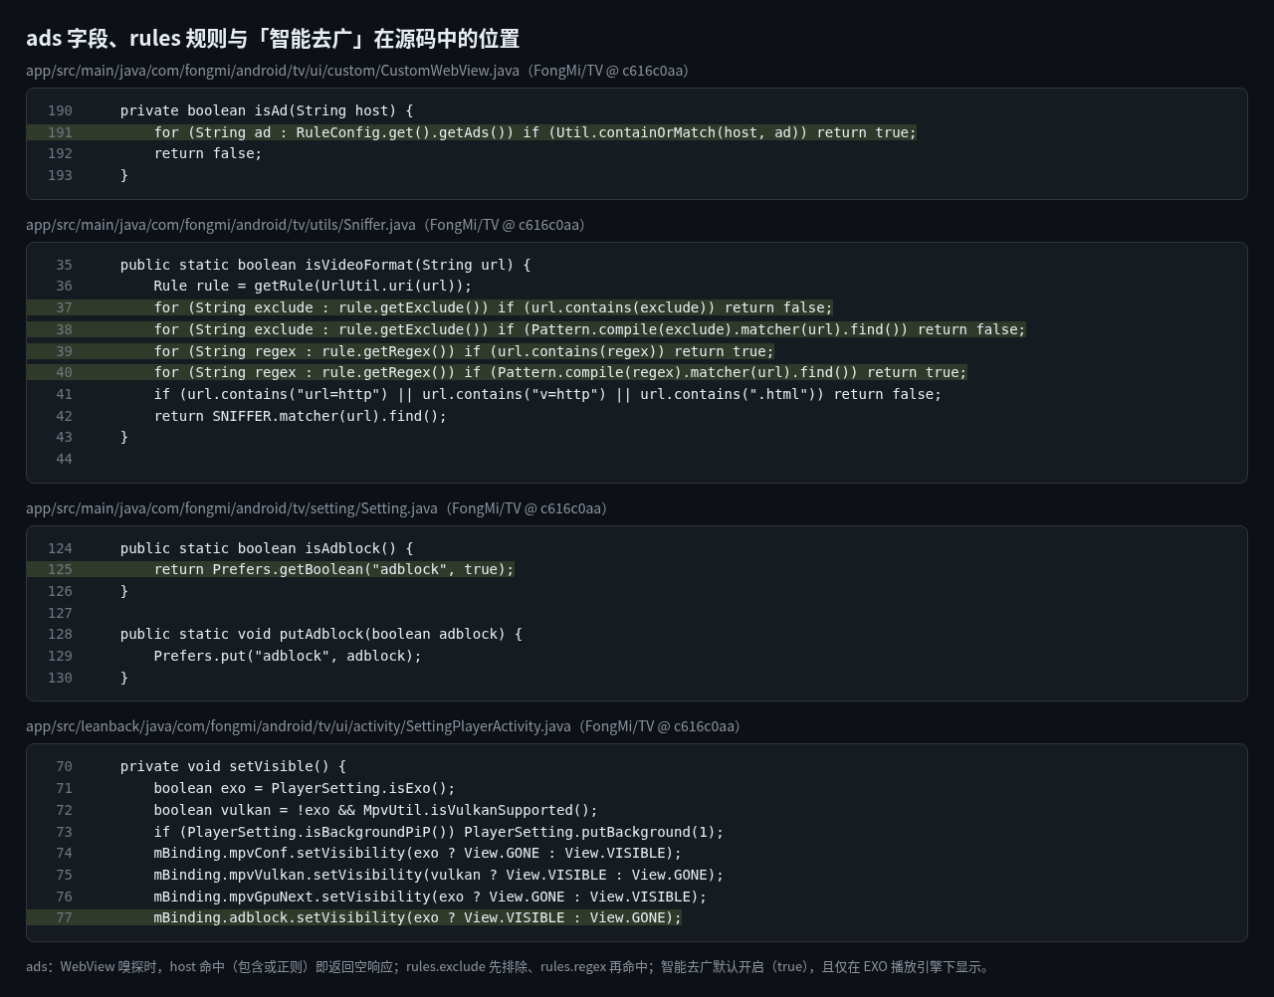The height and width of the screenshot is (997, 1274).
Task: Click line number 44
Action: [64, 459]
